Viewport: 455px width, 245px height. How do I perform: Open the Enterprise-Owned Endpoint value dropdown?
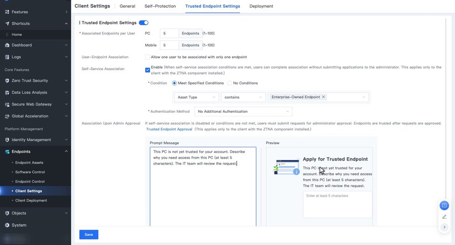(x=318, y=97)
